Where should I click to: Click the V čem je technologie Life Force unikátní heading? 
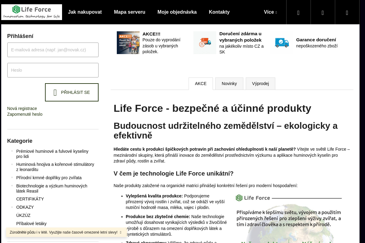tap(174, 173)
